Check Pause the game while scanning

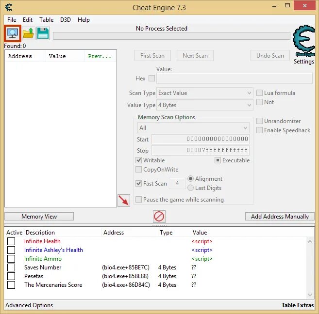point(138,199)
